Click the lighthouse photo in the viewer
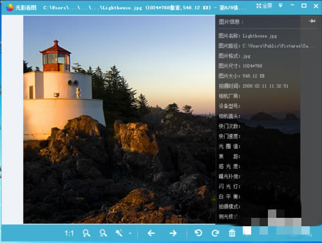Screen dimensions: 322x243 coord(119,119)
